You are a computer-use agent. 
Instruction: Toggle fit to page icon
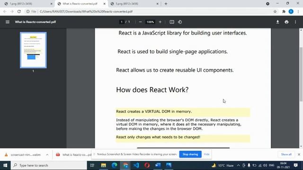tap(172, 22)
